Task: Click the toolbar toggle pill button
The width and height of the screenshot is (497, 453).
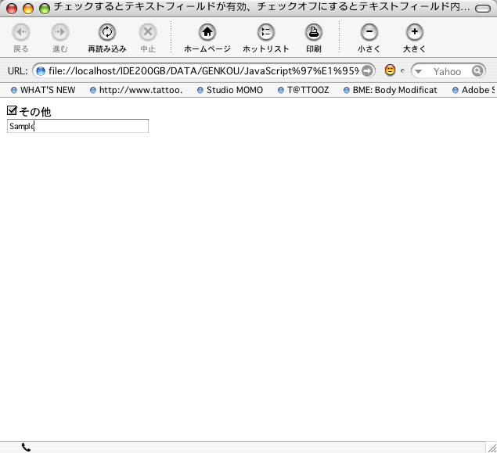Action: (483, 9)
